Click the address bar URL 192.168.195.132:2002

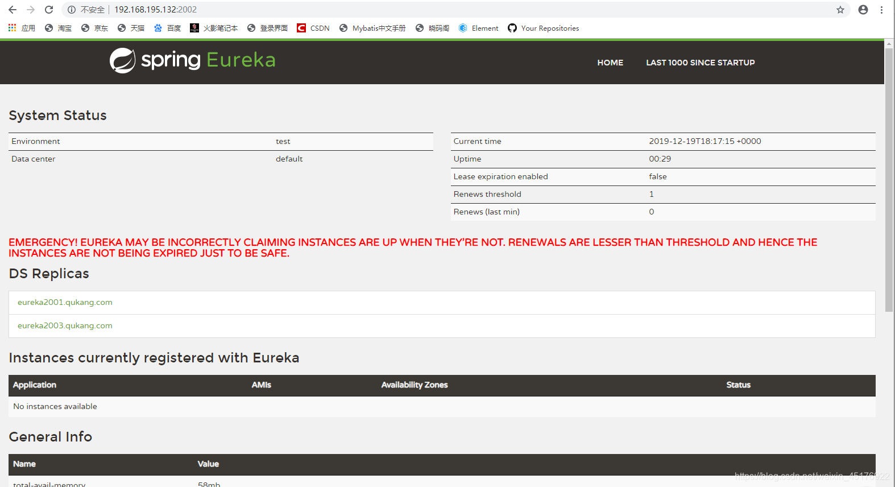coord(155,10)
